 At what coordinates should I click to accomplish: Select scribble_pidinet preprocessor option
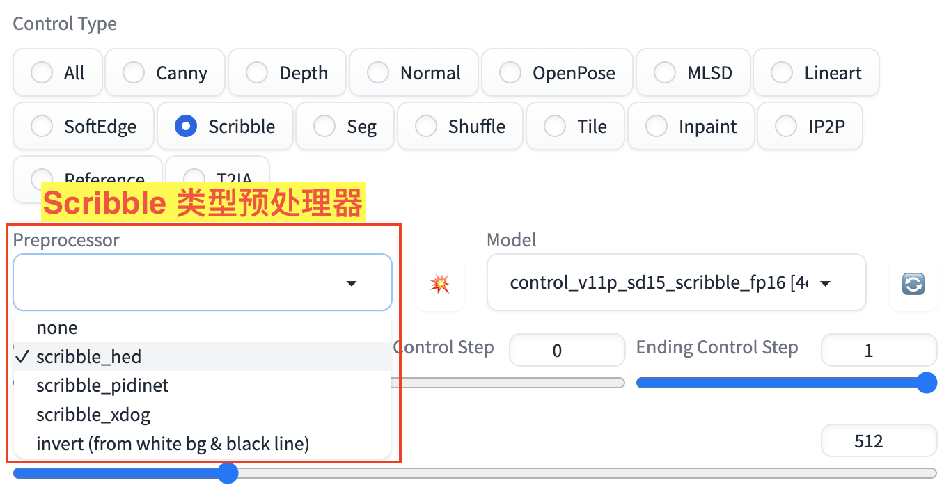(102, 385)
